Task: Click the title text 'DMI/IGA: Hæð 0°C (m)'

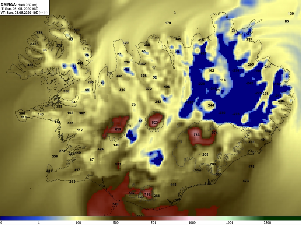Action: tap(19, 4)
